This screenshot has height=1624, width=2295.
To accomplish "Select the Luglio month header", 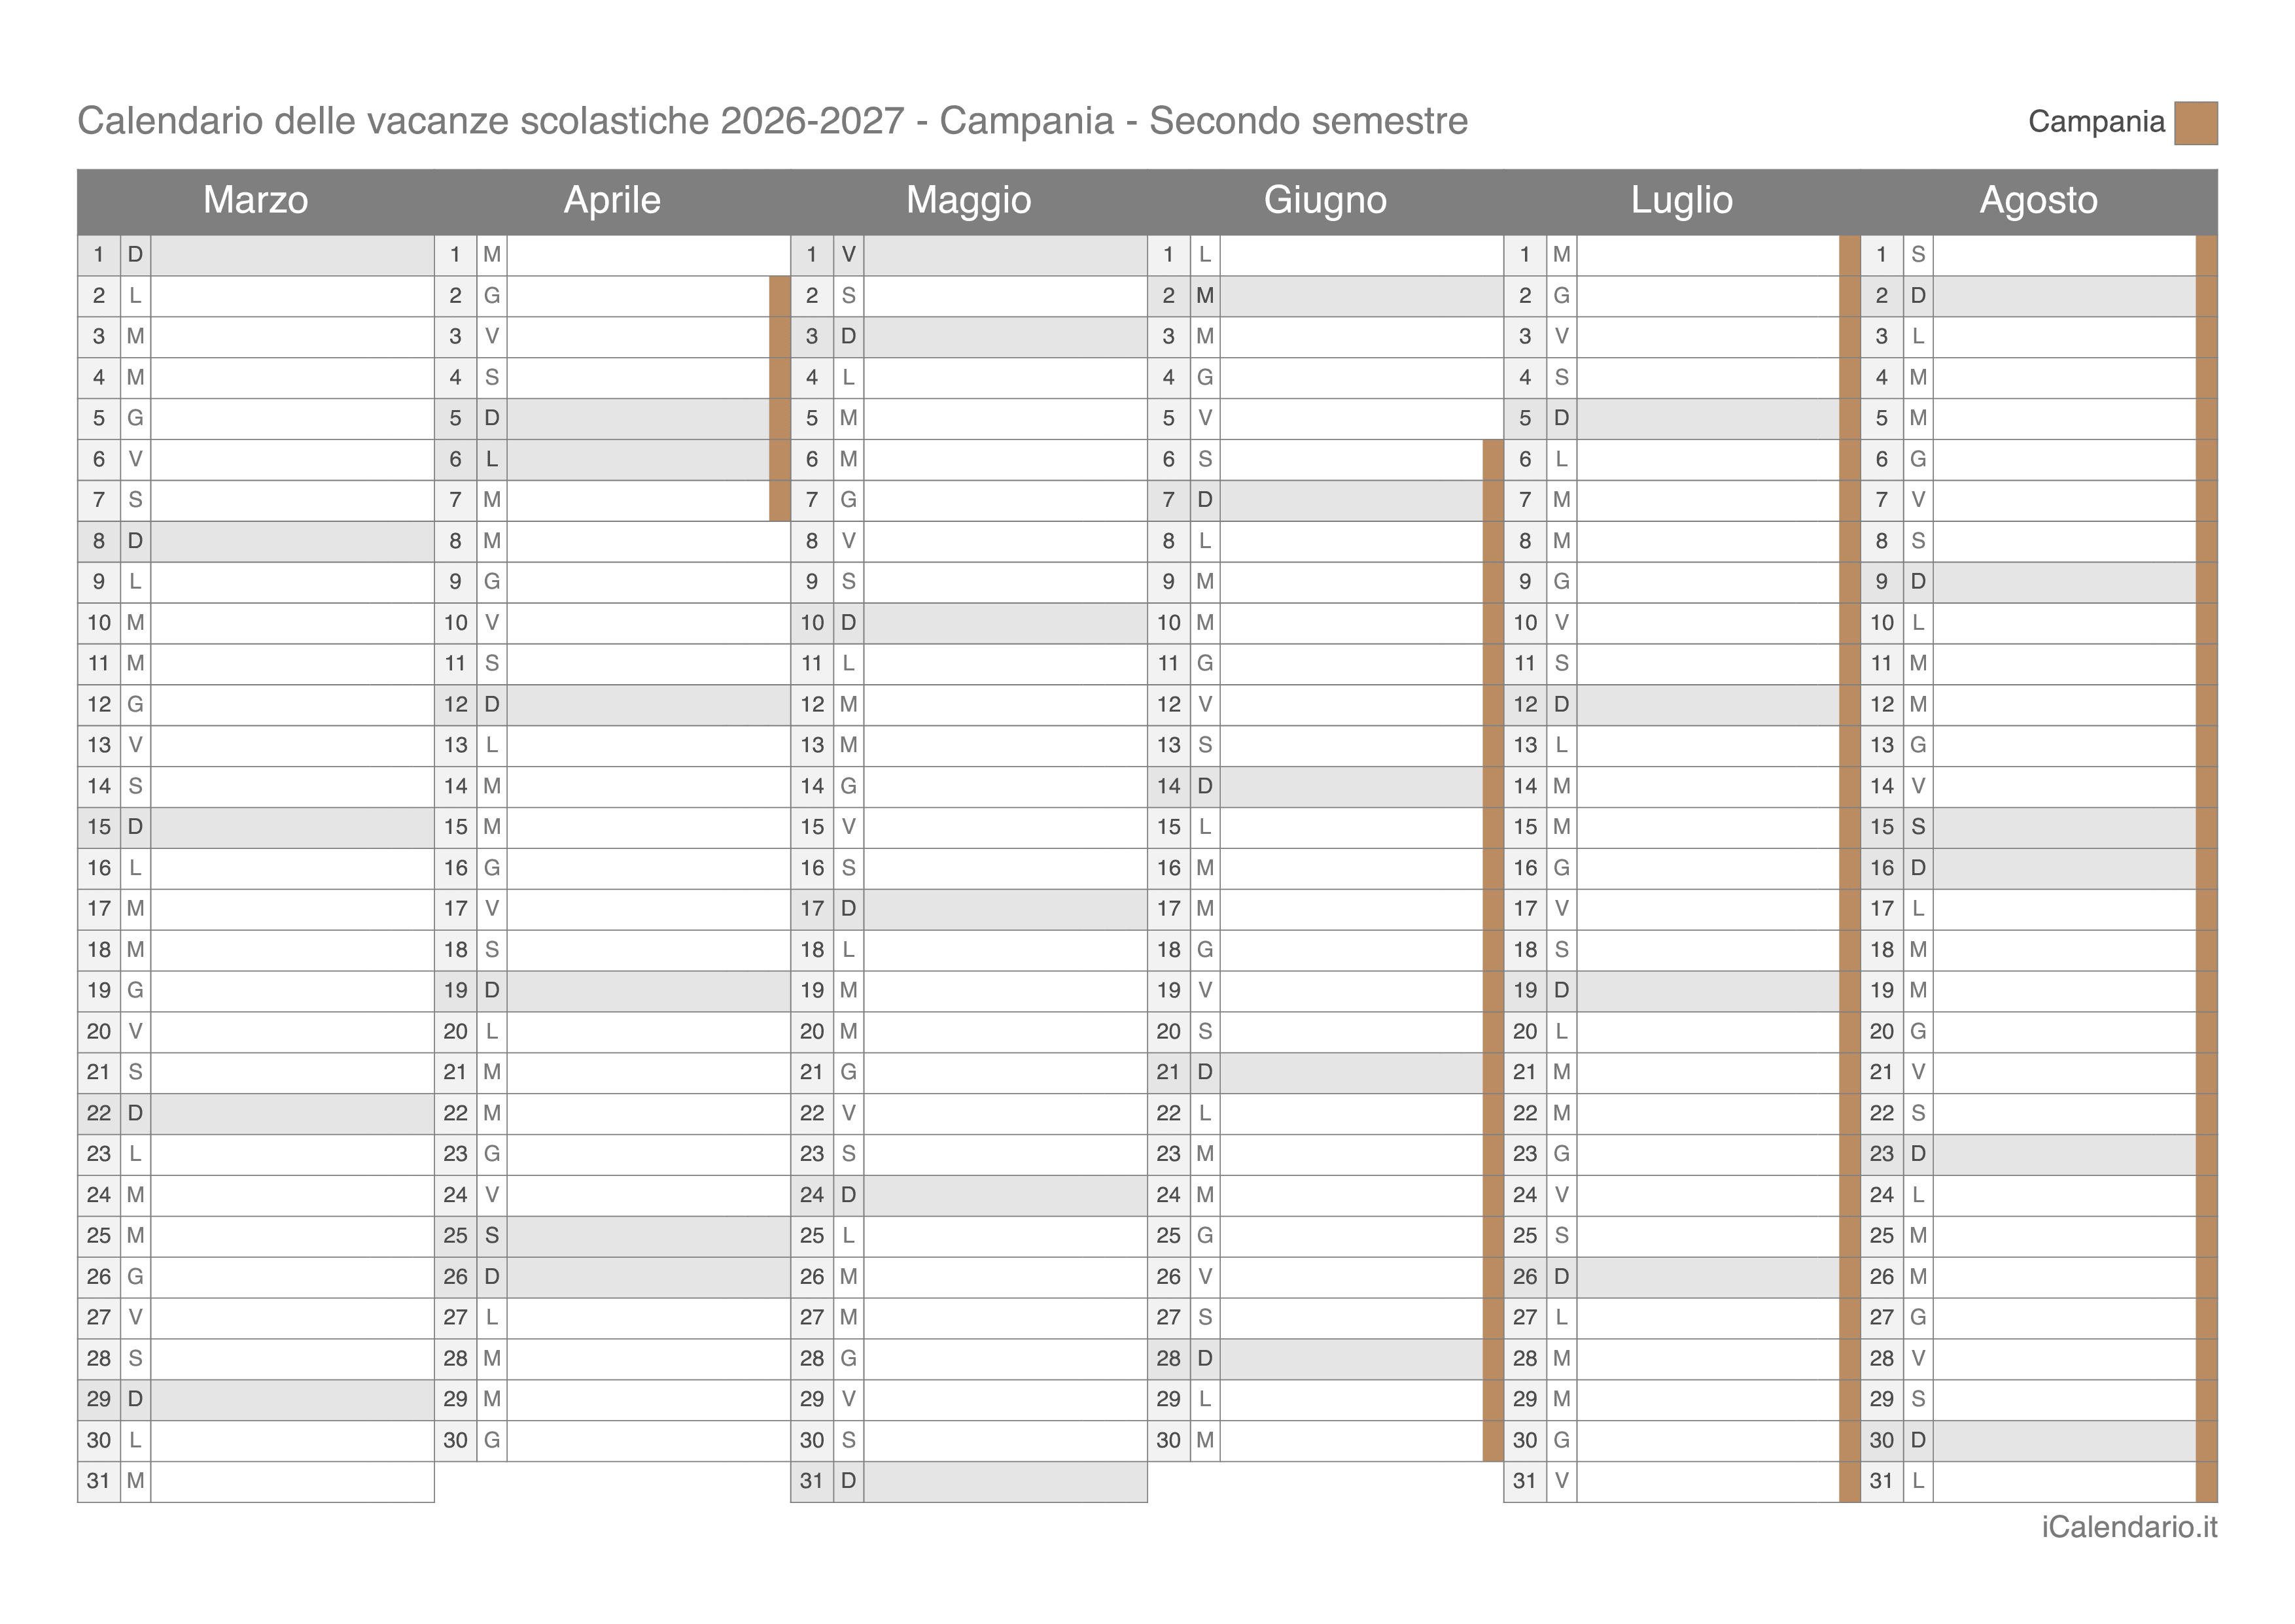I will click(x=1682, y=200).
